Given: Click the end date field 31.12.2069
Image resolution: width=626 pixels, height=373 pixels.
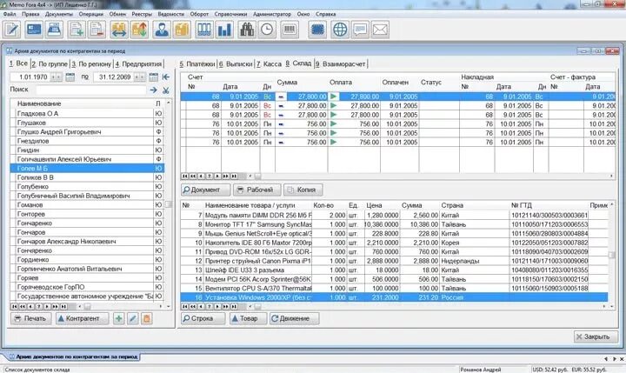Looking at the screenshot, I should [114, 77].
